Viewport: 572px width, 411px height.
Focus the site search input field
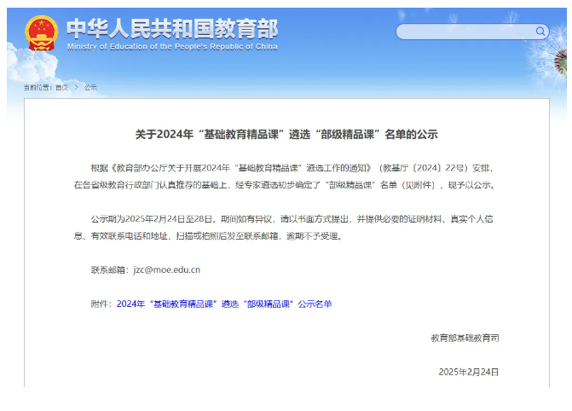point(472,32)
